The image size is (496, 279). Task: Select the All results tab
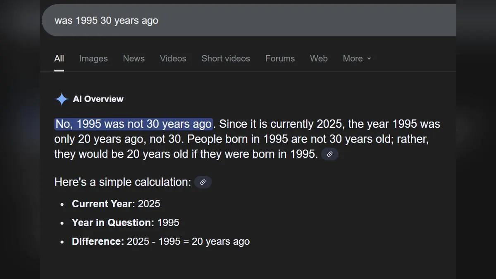[x=59, y=59]
